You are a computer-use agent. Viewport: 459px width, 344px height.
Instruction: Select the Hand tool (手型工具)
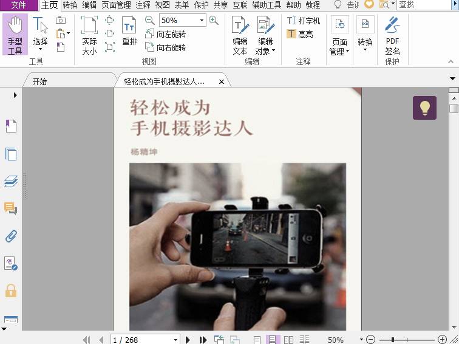pyautogui.click(x=15, y=35)
